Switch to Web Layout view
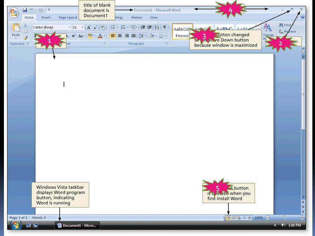 [239, 218]
